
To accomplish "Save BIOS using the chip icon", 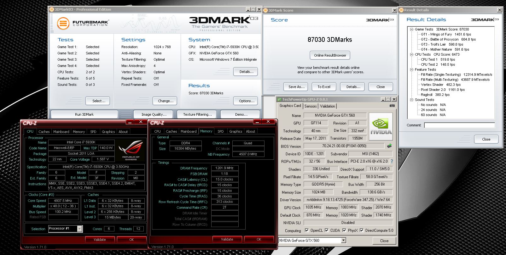I will pos(389,146).
